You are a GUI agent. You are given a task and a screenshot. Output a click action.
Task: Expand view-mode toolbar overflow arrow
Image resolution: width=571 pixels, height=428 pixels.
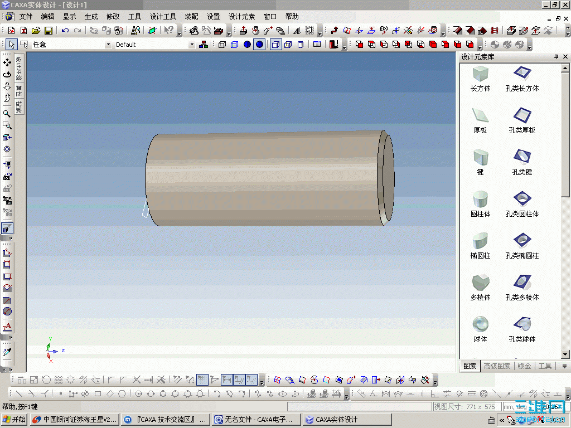344,47
